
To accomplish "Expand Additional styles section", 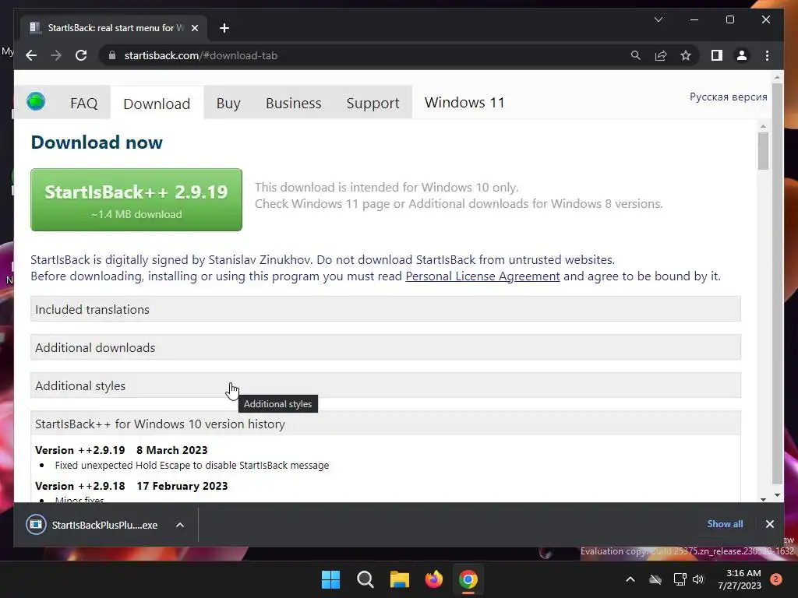I will coord(385,385).
